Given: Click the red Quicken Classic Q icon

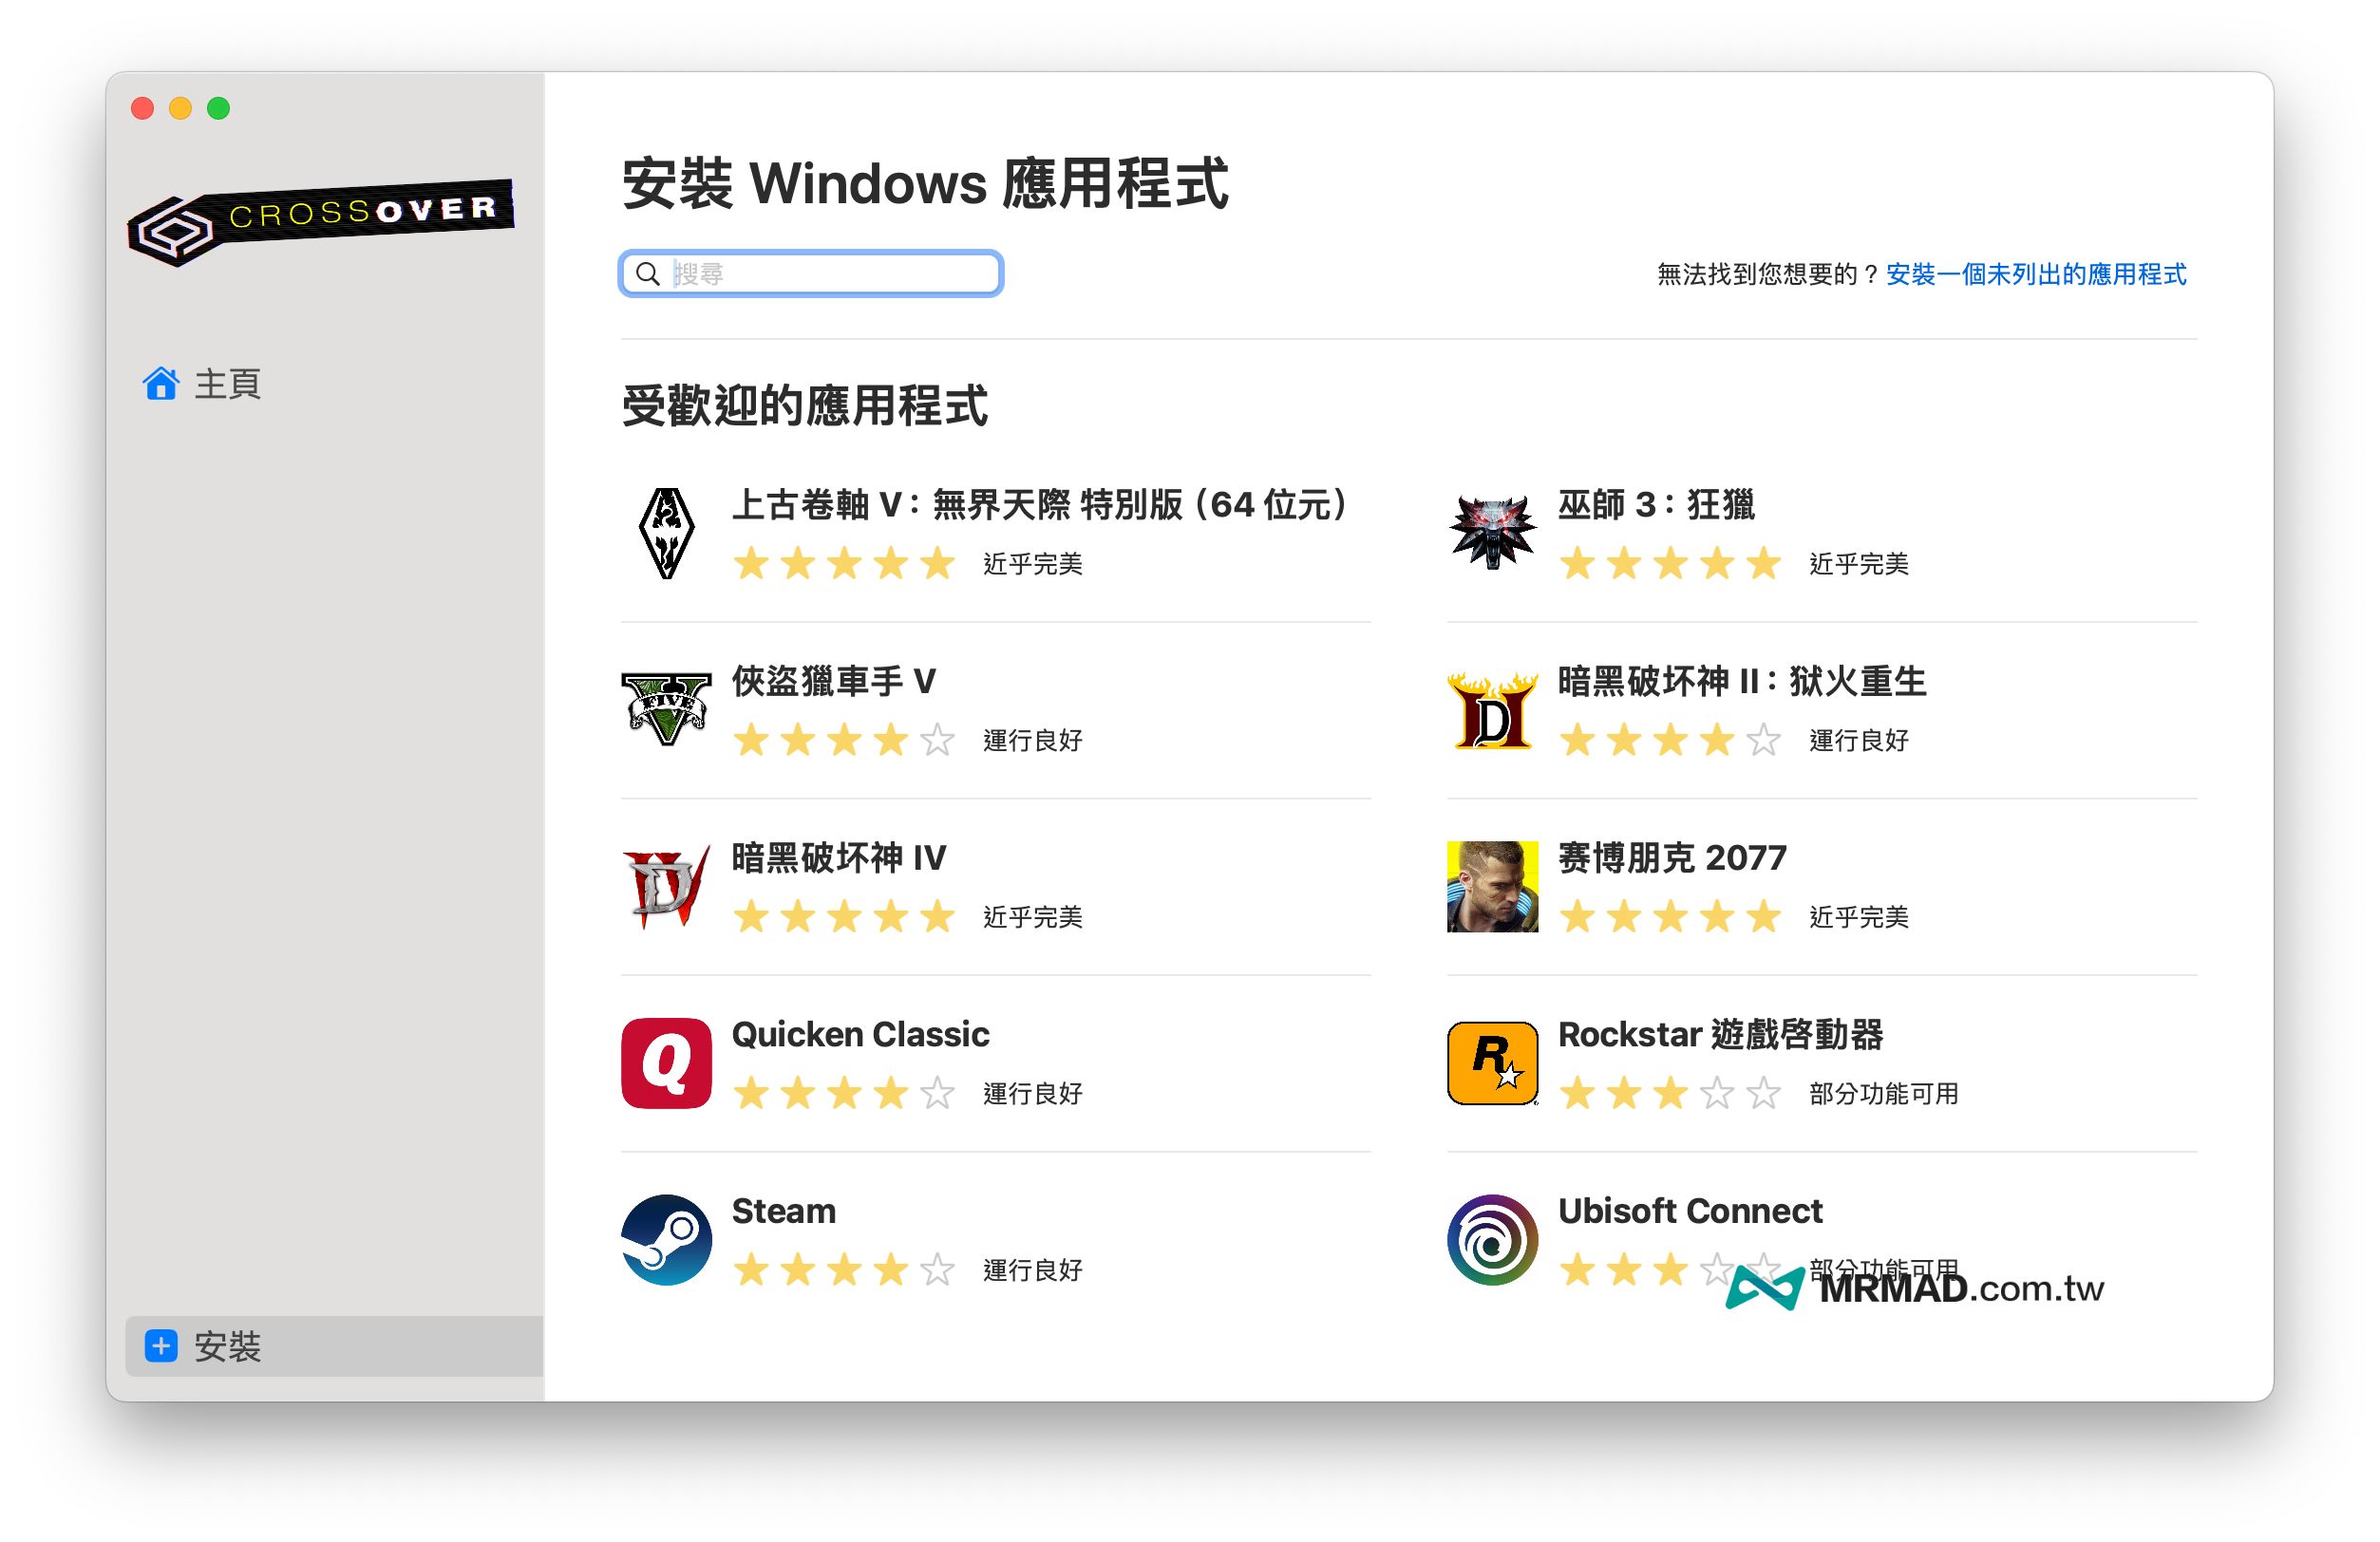Looking at the screenshot, I should 666,1063.
